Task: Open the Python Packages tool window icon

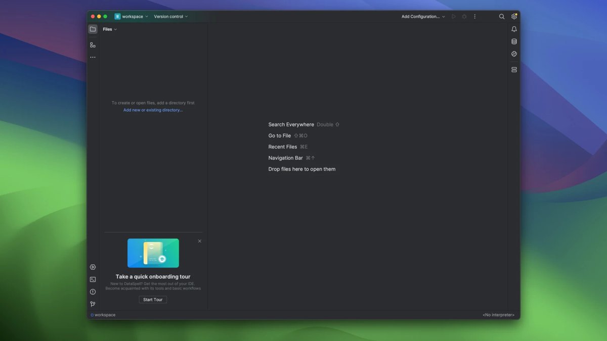Action: (514, 54)
